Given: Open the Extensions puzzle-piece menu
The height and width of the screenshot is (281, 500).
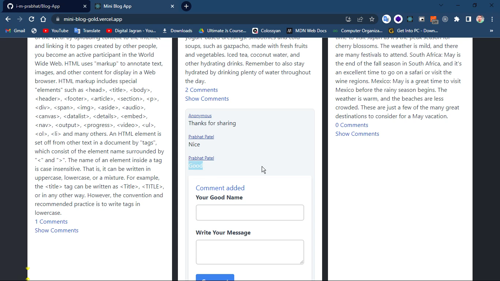Looking at the screenshot, I should (x=456, y=19).
